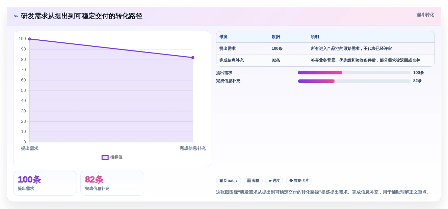The width and height of the screenshot is (448, 209).
Task: Click the summary sentence starting 这张图围绕
Action: point(323,192)
